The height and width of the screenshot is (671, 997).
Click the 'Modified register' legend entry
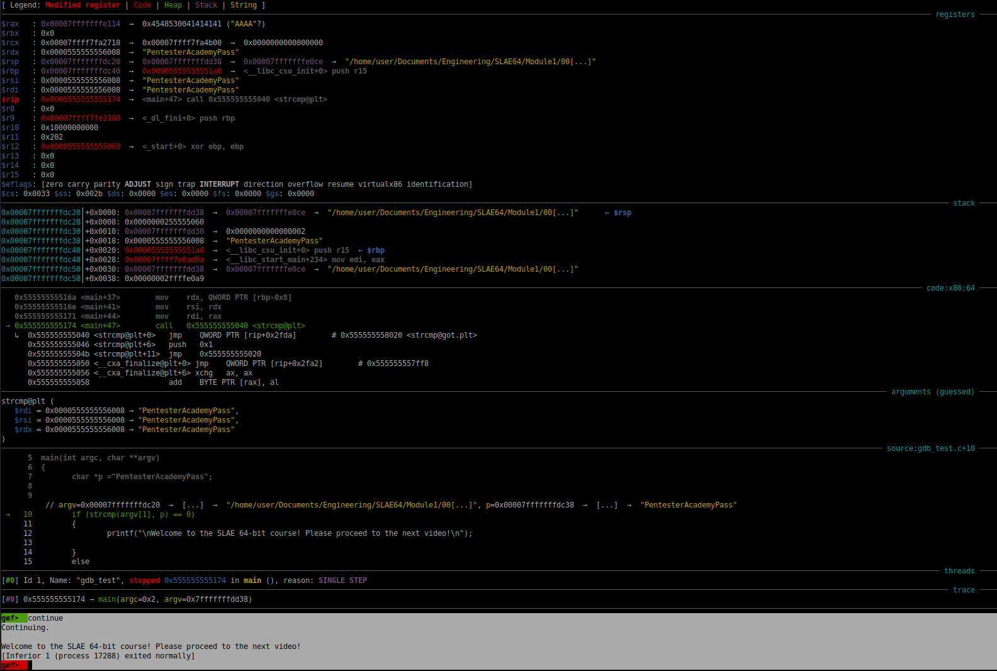[x=82, y=5]
